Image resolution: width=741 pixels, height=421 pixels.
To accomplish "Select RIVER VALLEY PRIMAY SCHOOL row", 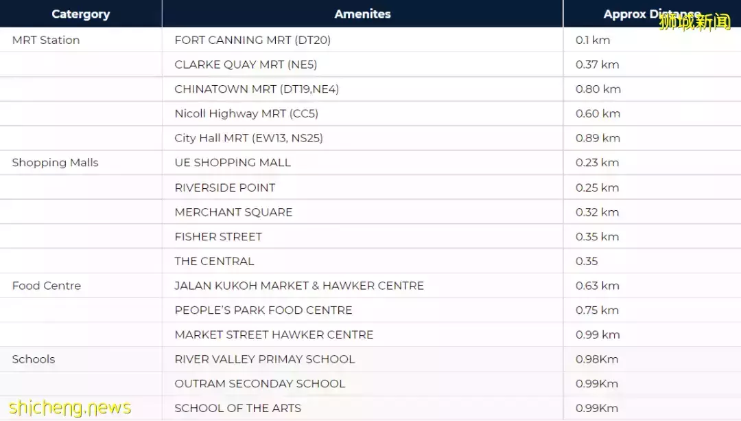I will [x=265, y=359].
